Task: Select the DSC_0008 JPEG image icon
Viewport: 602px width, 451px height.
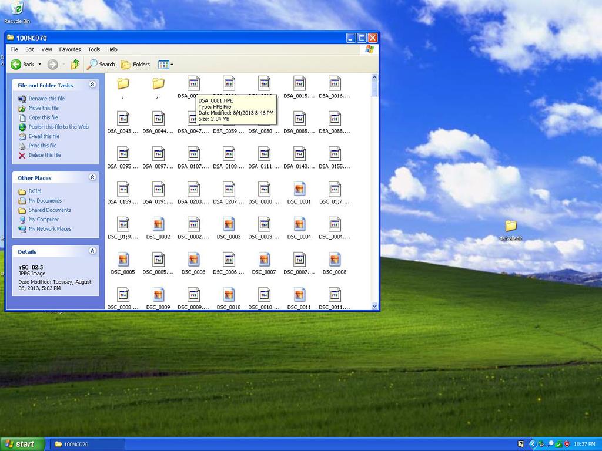Action: (335, 260)
